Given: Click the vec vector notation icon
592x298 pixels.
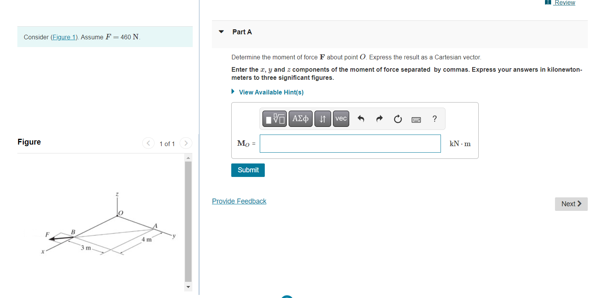Looking at the screenshot, I should 341,119.
